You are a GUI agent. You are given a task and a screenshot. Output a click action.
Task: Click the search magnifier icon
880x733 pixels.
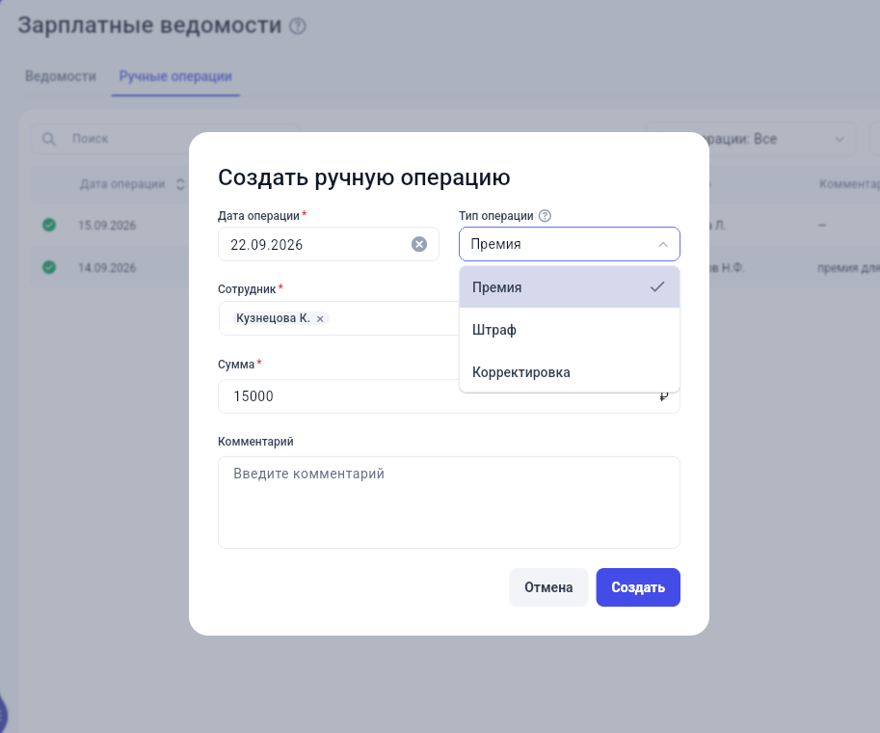[49, 139]
